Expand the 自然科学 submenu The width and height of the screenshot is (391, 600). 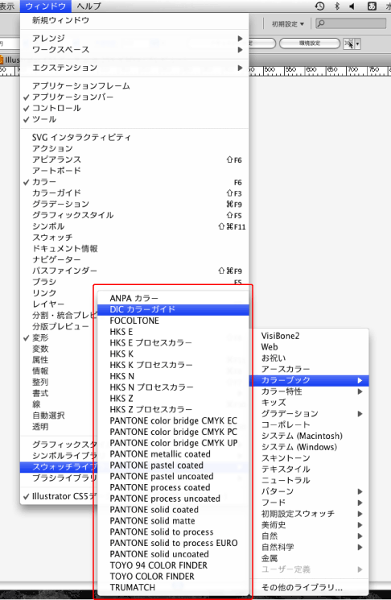[x=309, y=547]
